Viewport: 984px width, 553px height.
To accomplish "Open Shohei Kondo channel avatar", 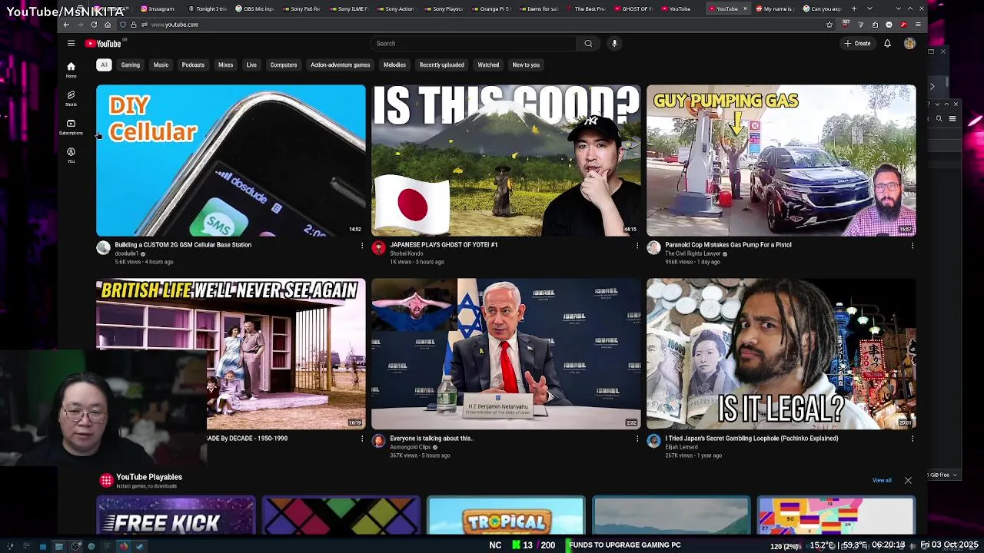I will [x=378, y=247].
